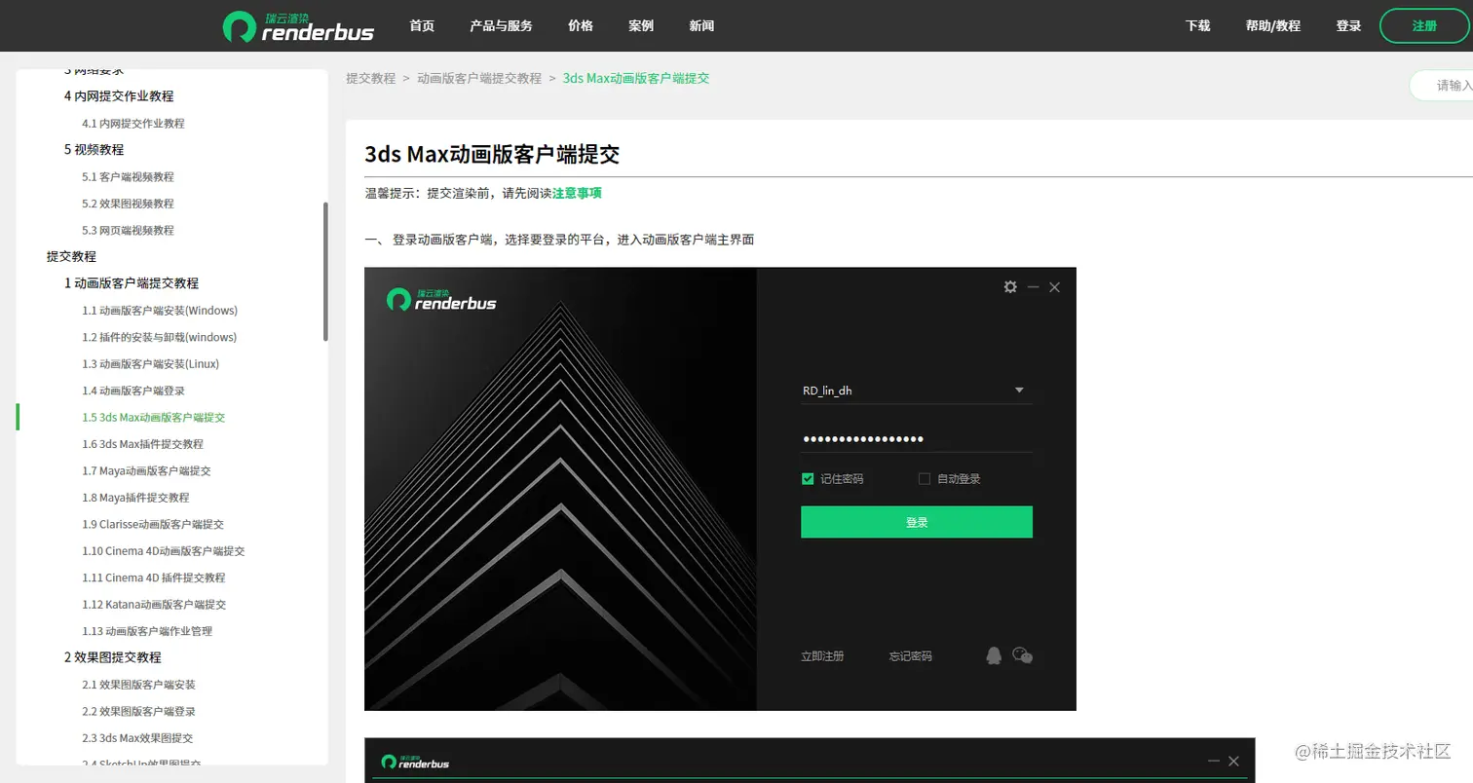Screen dimensions: 1473x783
Task: Select 提交教程 sidebar section
Action: coord(71,256)
